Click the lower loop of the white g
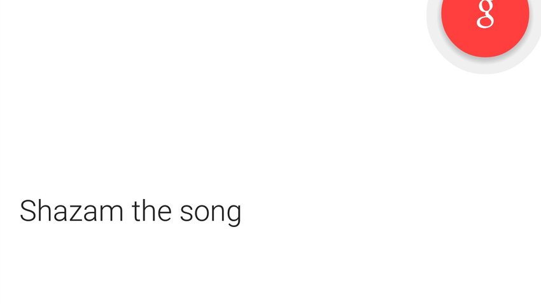541x304 pixels. [485, 23]
